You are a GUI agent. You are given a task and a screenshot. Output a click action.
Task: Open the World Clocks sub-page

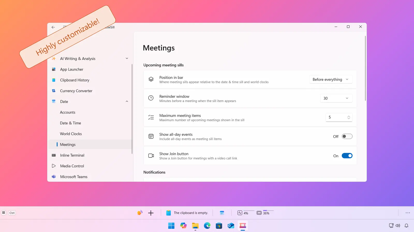90,134
